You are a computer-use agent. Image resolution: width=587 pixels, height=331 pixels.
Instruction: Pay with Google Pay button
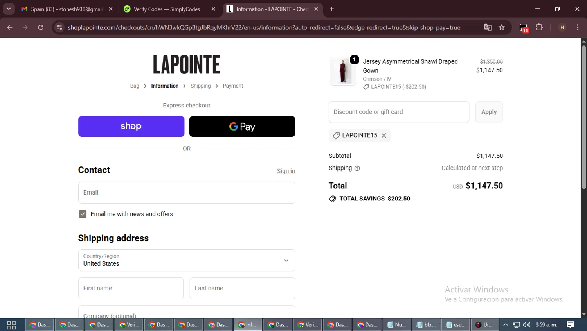tap(242, 126)
